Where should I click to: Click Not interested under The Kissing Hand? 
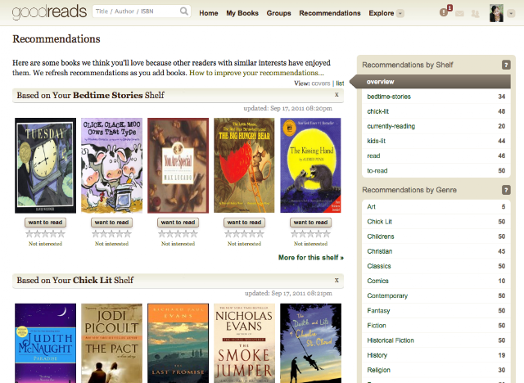click(310, 244)
